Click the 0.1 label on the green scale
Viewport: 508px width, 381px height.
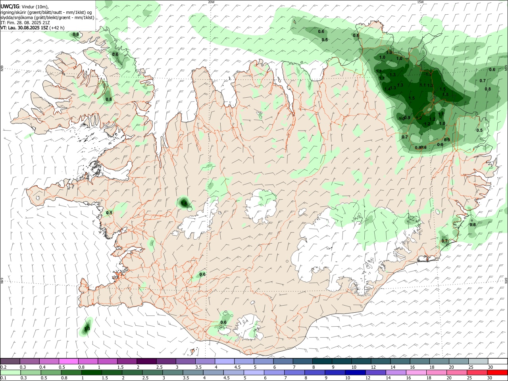[x=3, y=378]
